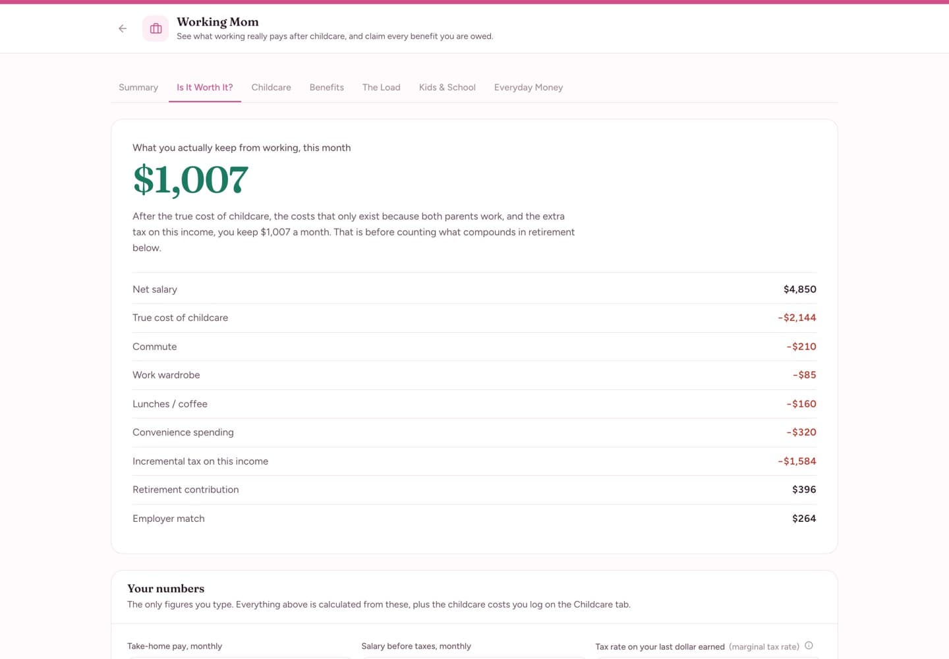This screenshot has height=659, width=949.
Task: Click the Your numbers heading
Action: pyautogui.click(x=166, y=588)
